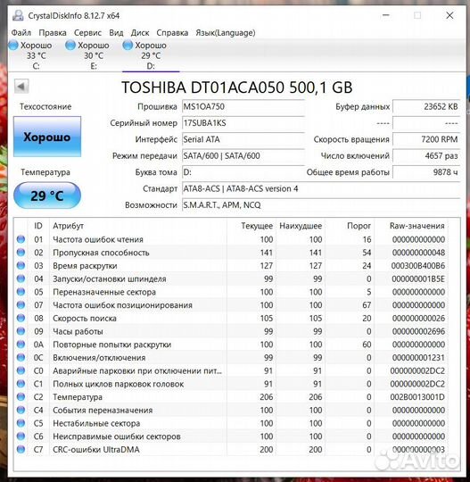This screenshot has width=470, height=482.
Task: Select the CRC-ошибки UltraDMA attribute name
Action: (x=95, y=449)
